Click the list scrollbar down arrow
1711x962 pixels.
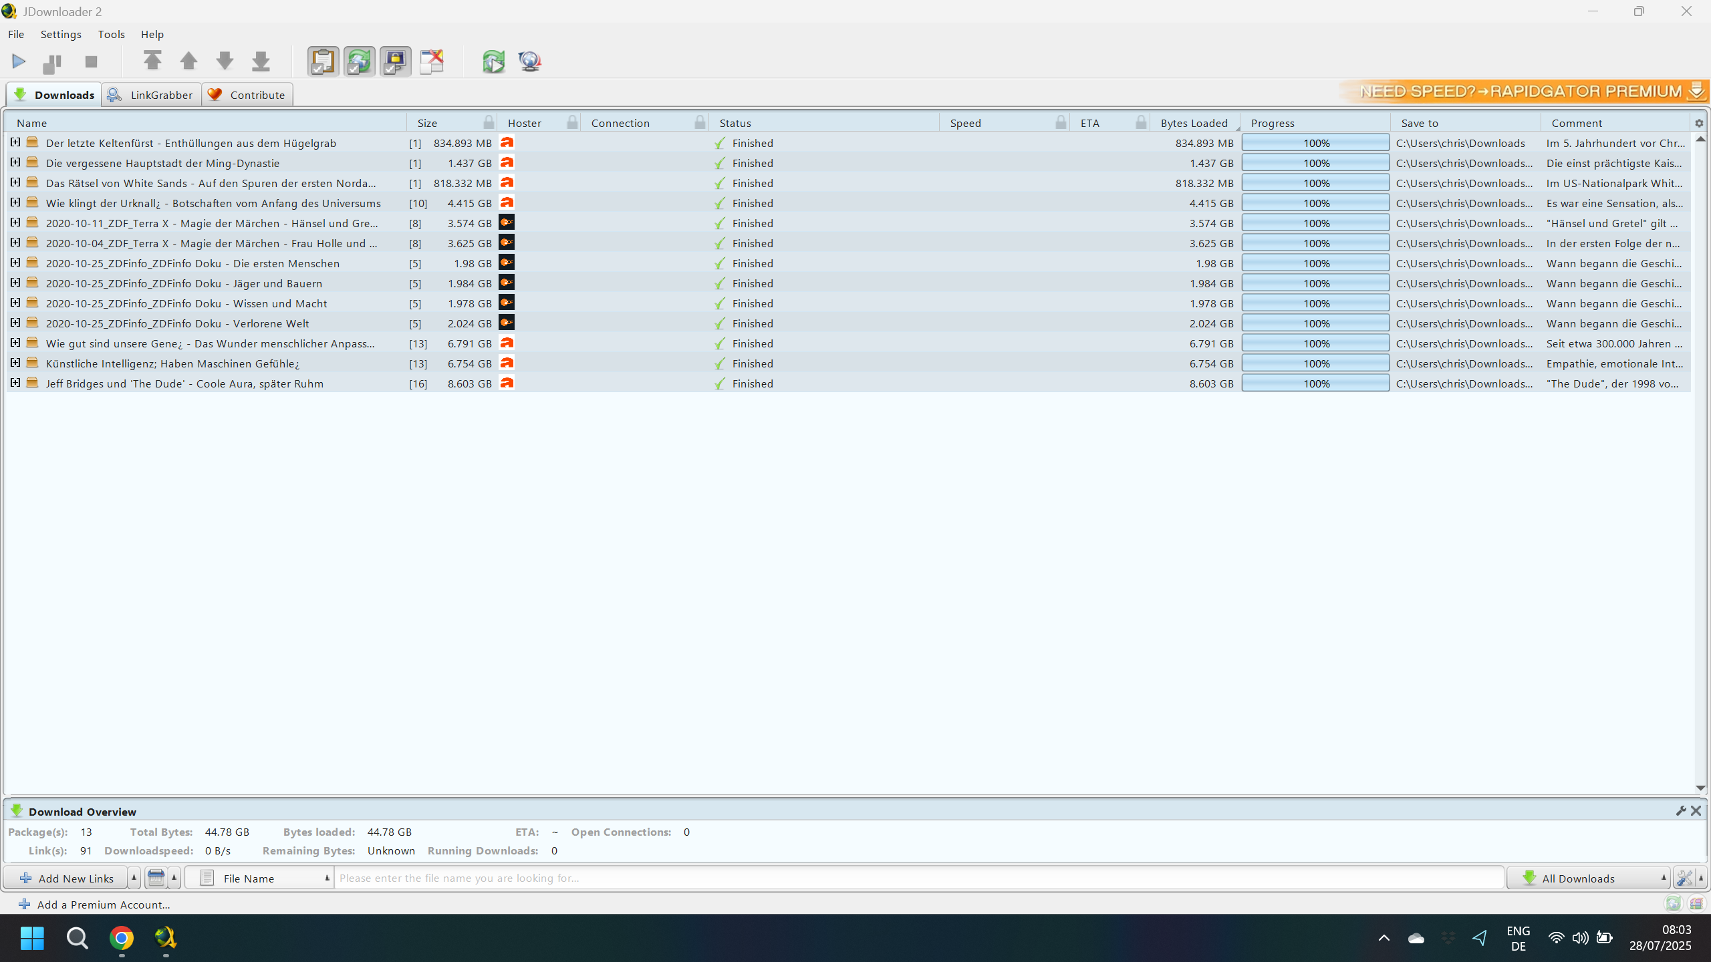coord(1701,788)
